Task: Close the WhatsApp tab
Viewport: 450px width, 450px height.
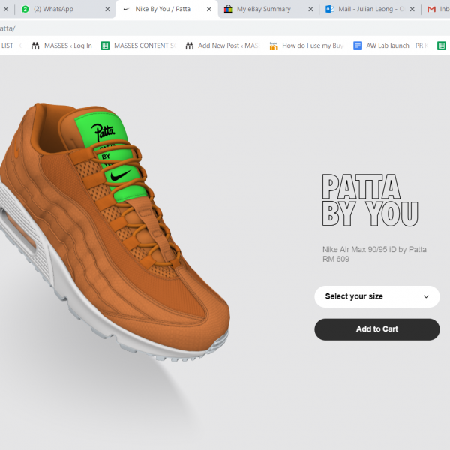Action: coord(106,9)
